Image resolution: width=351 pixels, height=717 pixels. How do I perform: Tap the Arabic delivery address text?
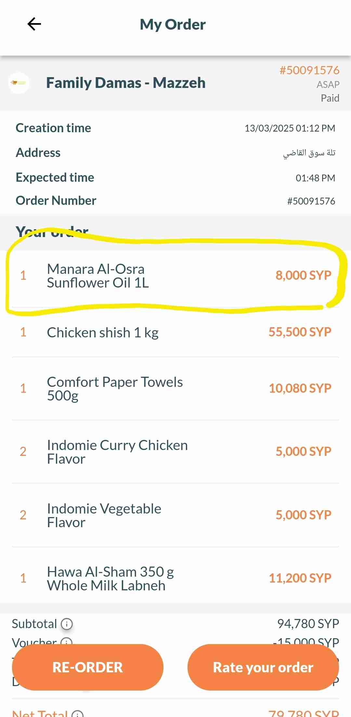click(x=309, y=153)
